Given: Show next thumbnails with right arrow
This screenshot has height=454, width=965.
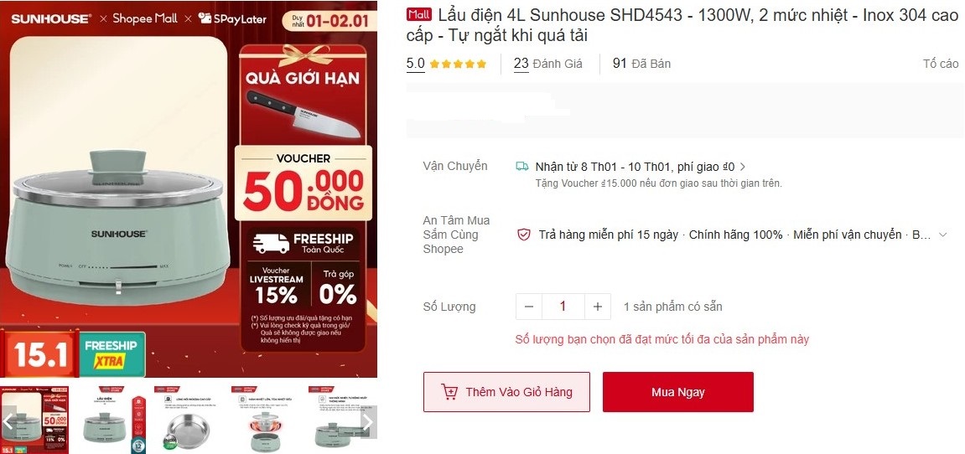Looking at the screenshot, I should pos(367,421).
